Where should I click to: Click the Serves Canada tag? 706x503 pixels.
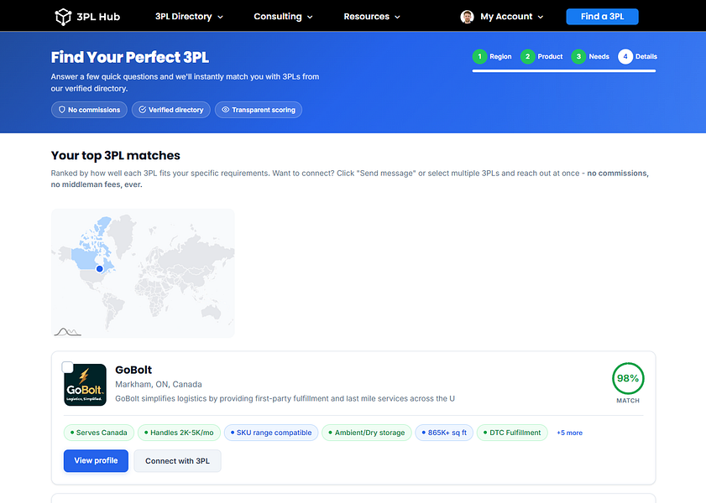(99, 433)
